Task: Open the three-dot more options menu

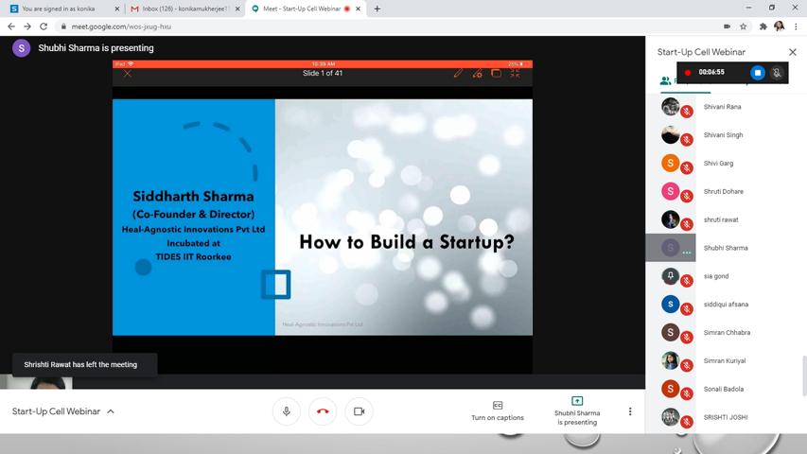Action: pos(630,411)
